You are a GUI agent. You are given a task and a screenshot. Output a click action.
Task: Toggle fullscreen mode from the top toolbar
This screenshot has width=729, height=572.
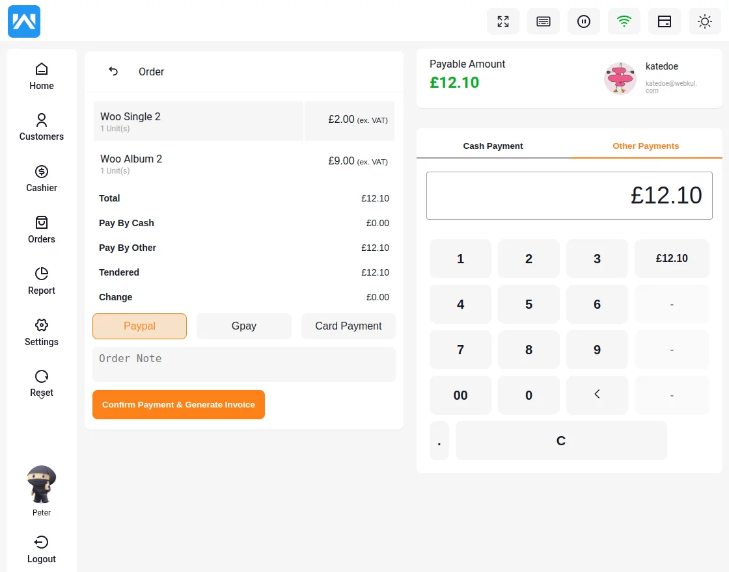502,21
